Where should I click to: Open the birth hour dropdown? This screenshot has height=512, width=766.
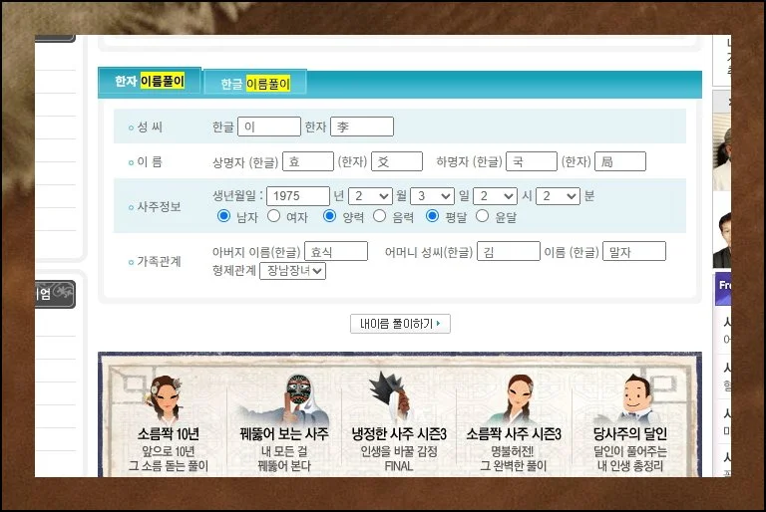(x=495, y=196)
